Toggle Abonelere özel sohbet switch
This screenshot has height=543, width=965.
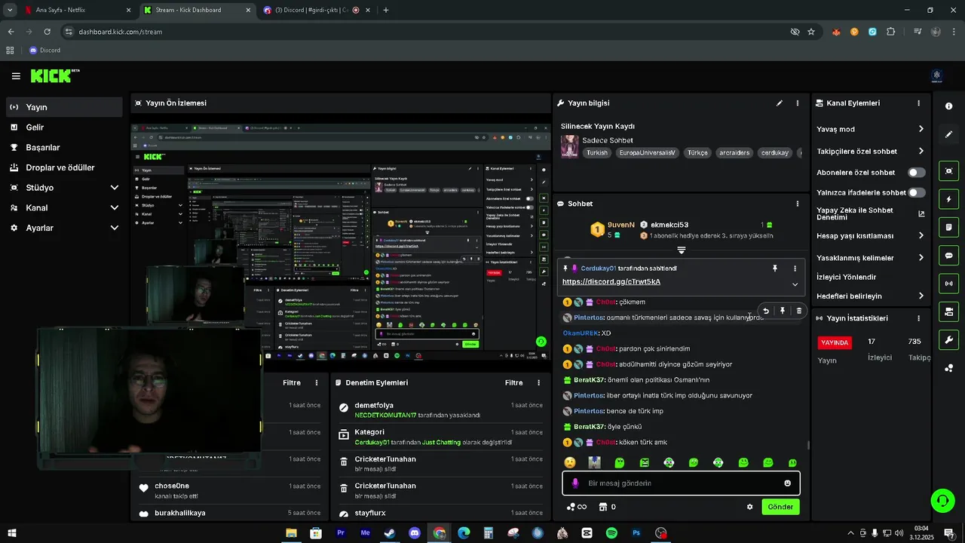click(x=917, y=173)
